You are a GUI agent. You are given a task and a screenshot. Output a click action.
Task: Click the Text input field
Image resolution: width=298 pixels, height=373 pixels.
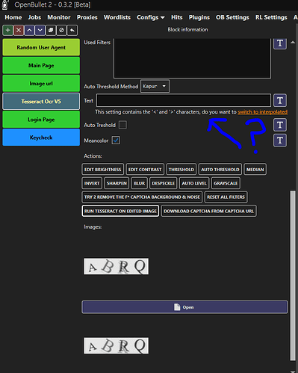coord(184,100)
